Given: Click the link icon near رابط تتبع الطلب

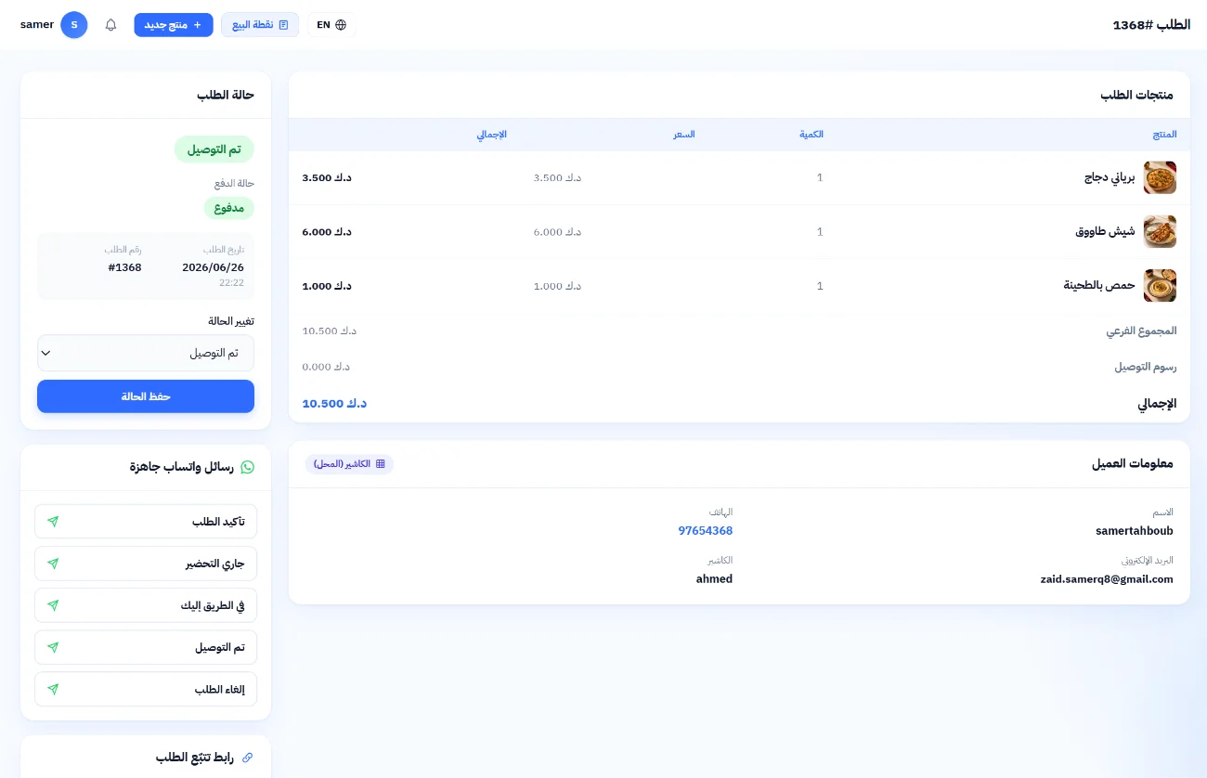Looking at the screenshot, I should 247,758.
